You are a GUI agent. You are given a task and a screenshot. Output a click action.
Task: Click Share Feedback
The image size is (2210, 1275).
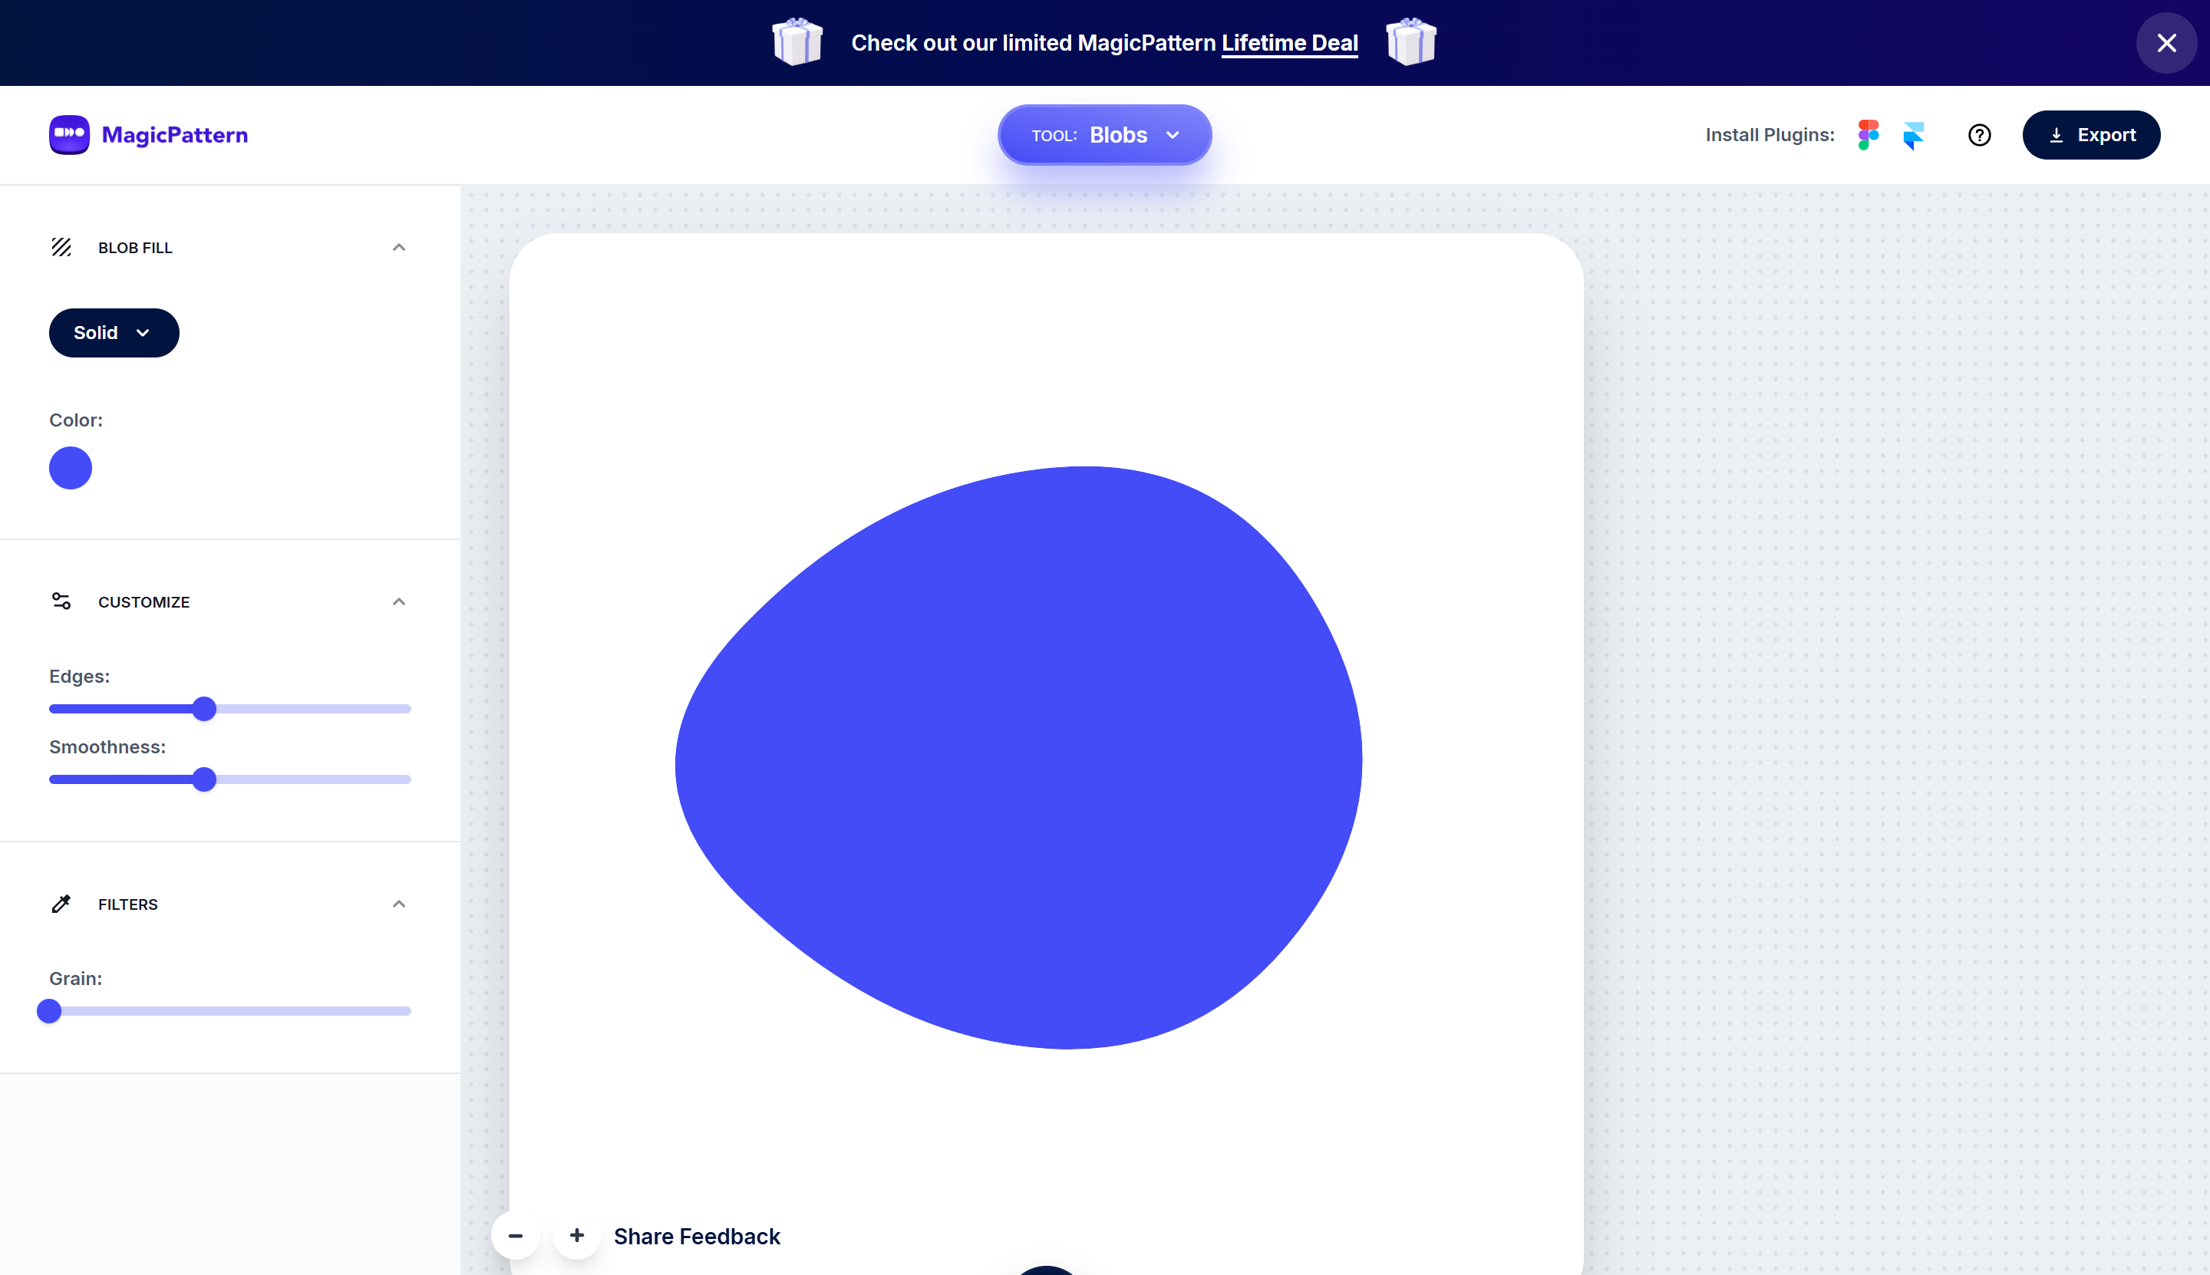coord(696,1236)
